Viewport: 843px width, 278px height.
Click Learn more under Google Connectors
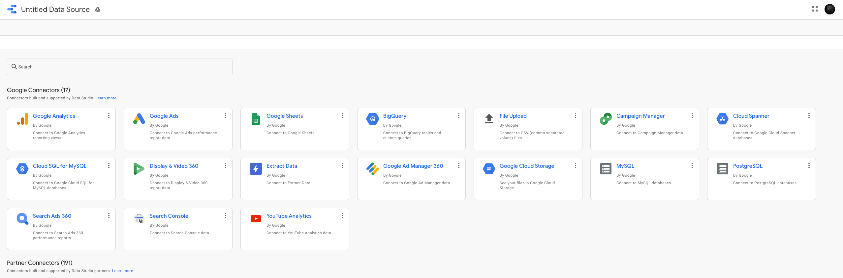(x=106, y=98)
